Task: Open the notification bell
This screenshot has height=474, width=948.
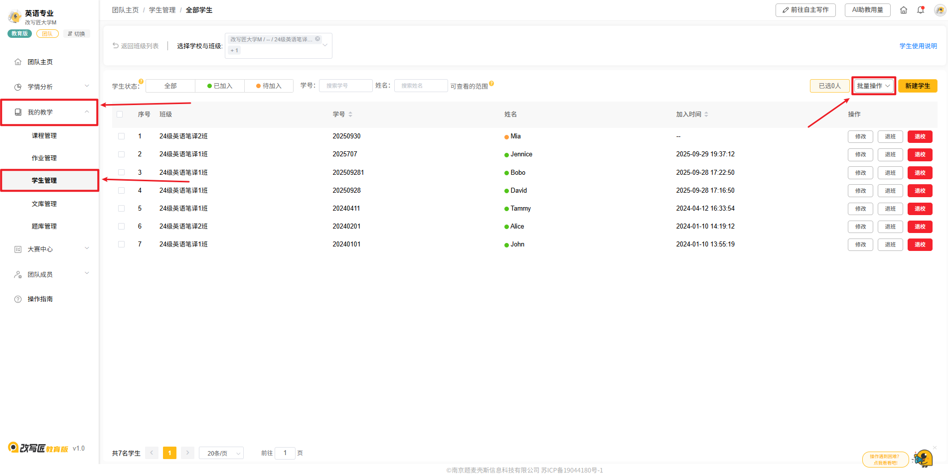Action: coord(921,10)
